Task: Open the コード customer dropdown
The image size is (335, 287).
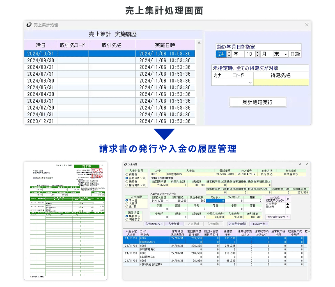Action: 250,83
